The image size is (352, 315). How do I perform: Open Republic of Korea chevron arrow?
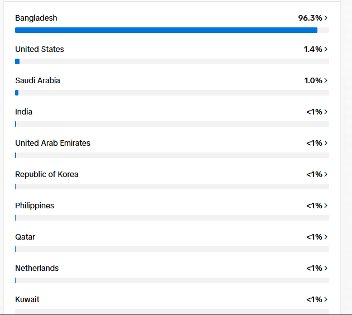(326, 174)
